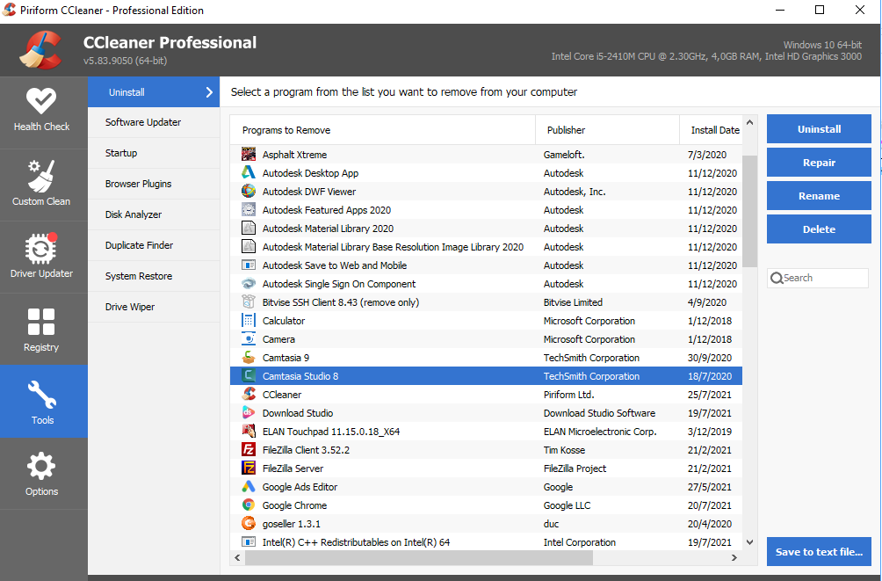The image size is (882, 581).
Task: Click the Calculator app icon
Action: pos(248,321)
